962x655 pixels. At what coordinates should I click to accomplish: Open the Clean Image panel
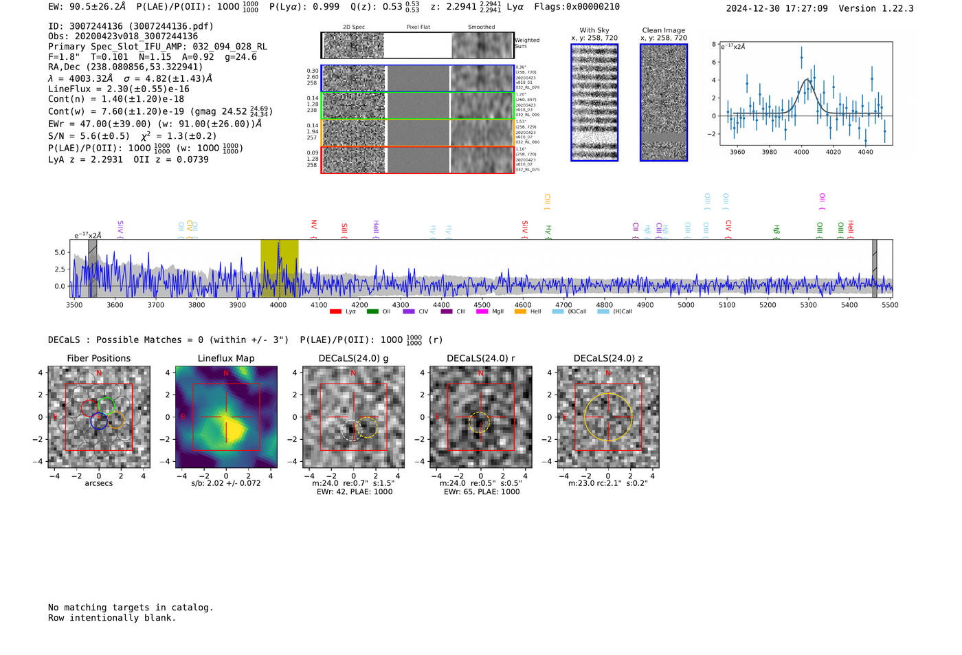(664, 102)
